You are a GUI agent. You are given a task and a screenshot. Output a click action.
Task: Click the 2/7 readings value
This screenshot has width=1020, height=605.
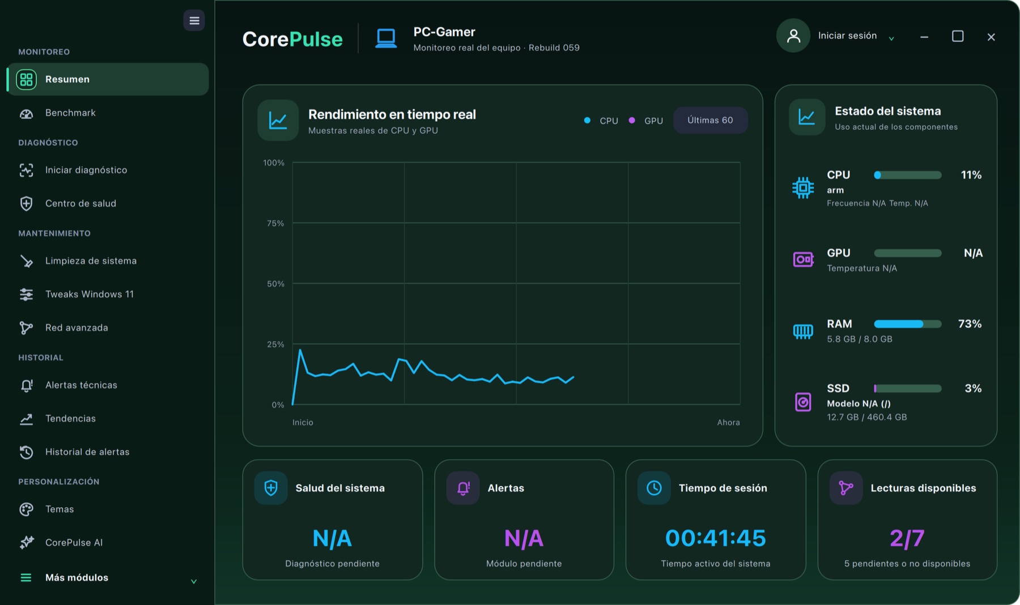click(x=907, y=538)
